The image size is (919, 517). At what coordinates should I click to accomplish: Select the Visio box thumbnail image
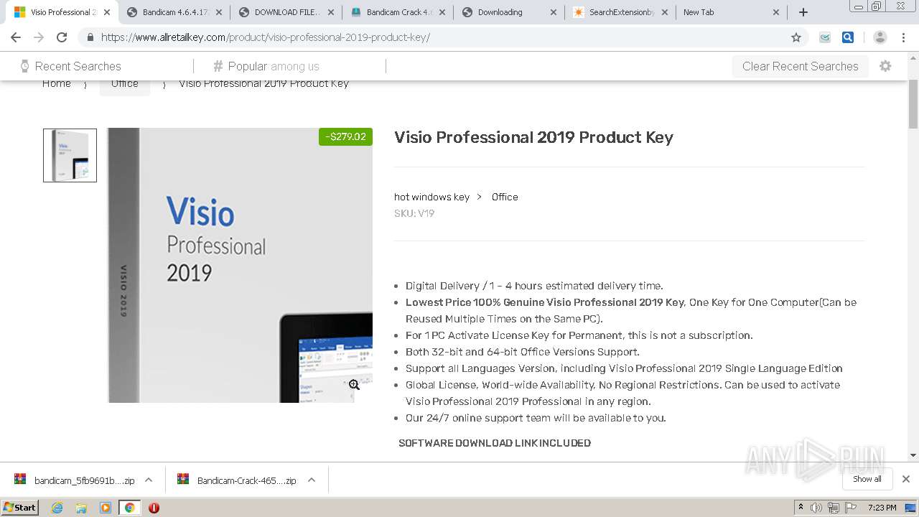pos(70,155)
